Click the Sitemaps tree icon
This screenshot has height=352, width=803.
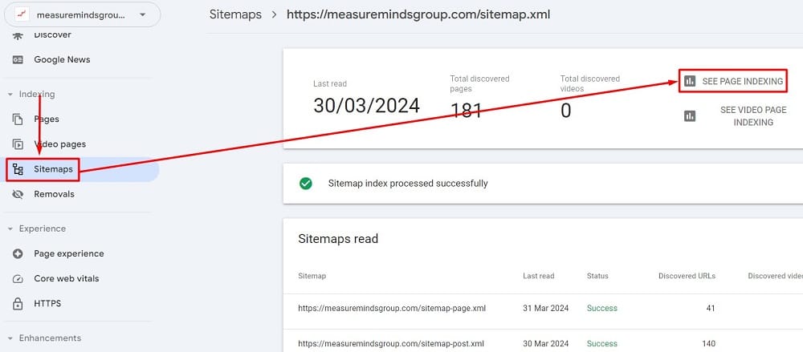point(18,169)
